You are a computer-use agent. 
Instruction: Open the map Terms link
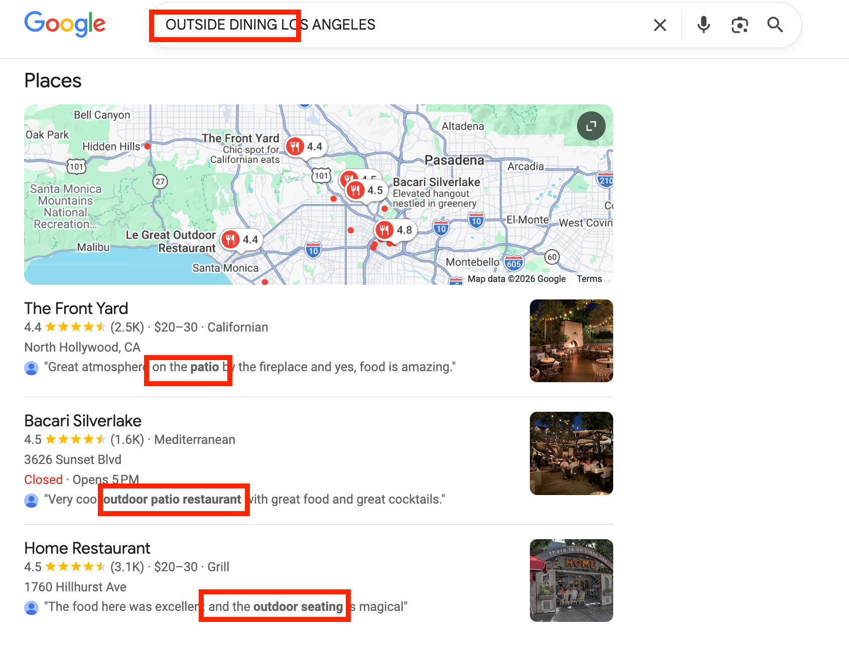pos(589,279)
